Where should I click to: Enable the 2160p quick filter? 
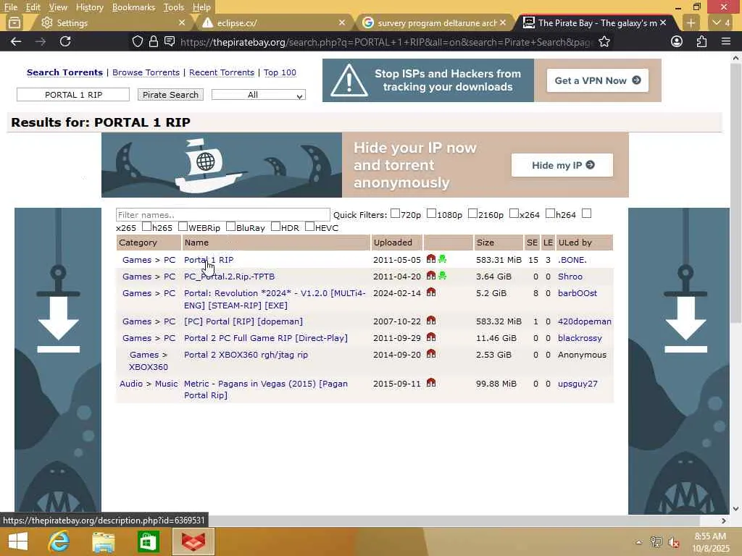pyautogui.click(x=472, y=214)
